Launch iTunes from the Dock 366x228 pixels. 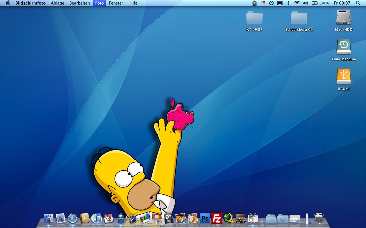click(x=97, y=219)
